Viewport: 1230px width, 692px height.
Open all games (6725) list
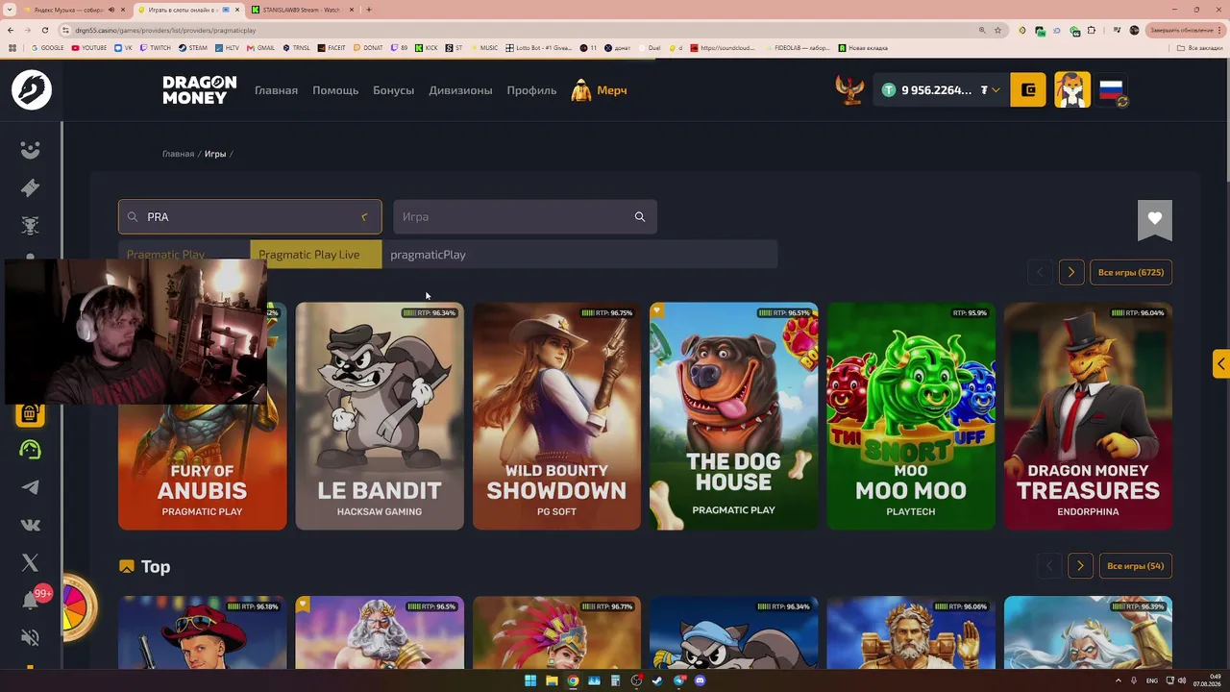click(1131, 273)
